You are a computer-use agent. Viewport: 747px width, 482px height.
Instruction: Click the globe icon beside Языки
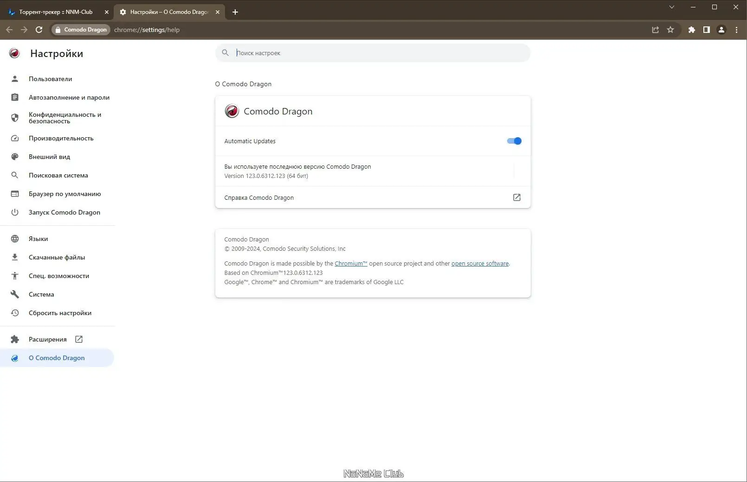15,239
